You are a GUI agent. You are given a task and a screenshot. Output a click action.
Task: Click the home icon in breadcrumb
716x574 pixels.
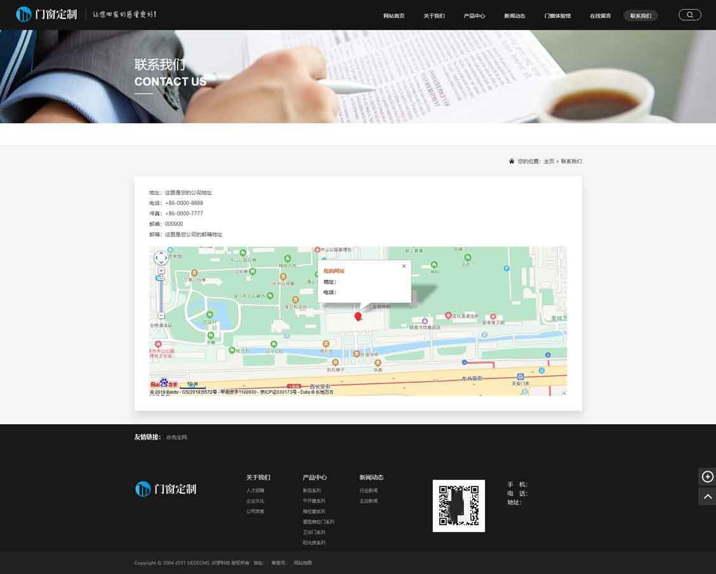[x=512, y=161]
